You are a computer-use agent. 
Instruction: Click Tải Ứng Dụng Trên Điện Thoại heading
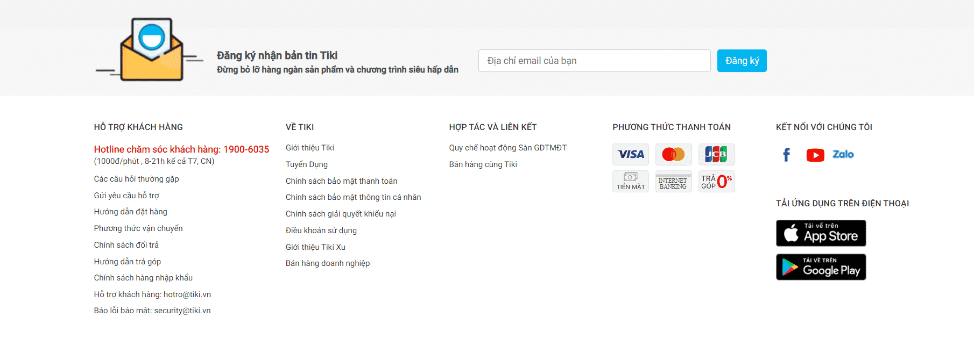point(843,204)
